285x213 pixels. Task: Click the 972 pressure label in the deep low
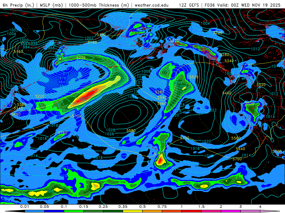tap(66, 74)
